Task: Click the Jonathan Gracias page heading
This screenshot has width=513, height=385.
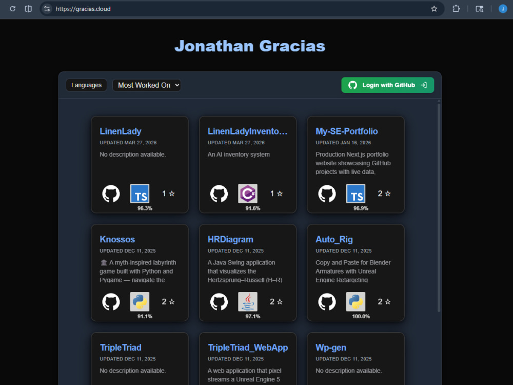Action: (x=250, y=46)
